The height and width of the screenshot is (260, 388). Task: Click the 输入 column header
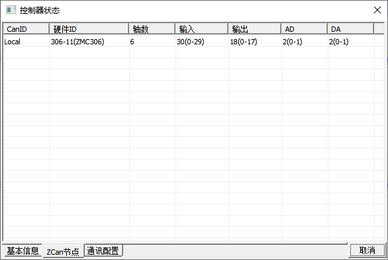point(202,28)
